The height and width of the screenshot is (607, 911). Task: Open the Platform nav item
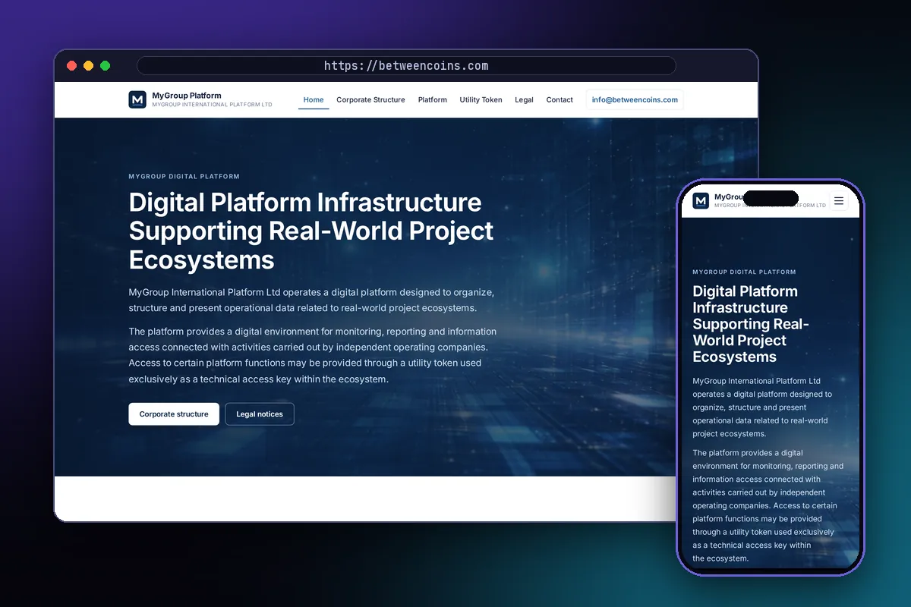433,100
